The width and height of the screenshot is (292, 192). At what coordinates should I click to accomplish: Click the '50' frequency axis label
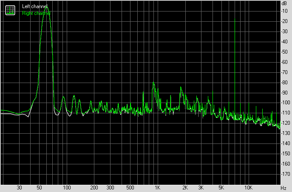(39, 188)
